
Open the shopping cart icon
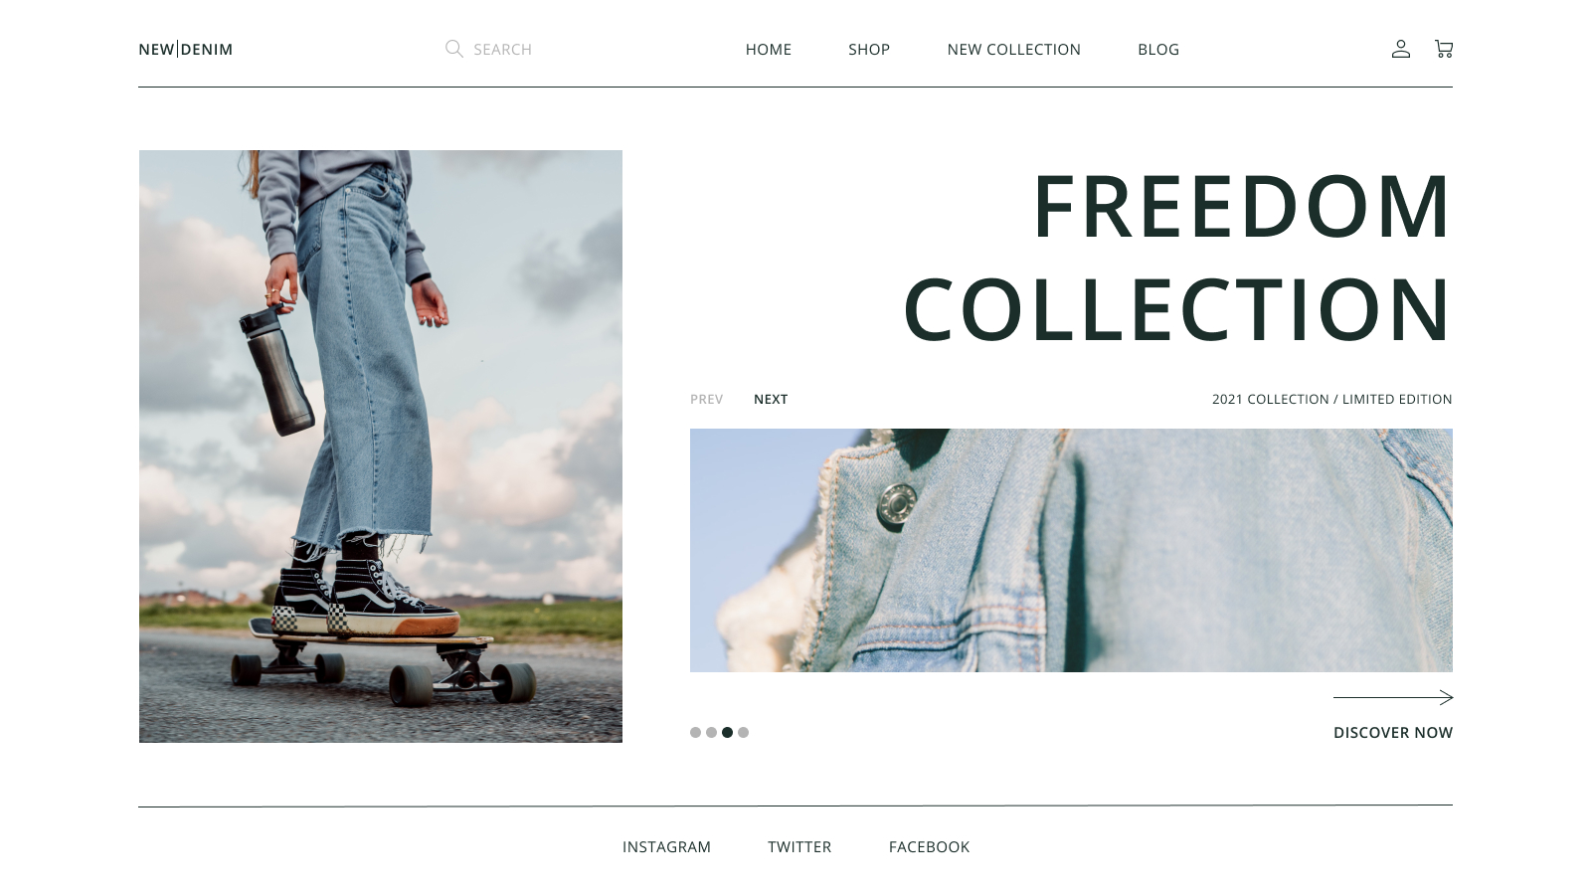pyautogui.click(x=1444, y=49)
